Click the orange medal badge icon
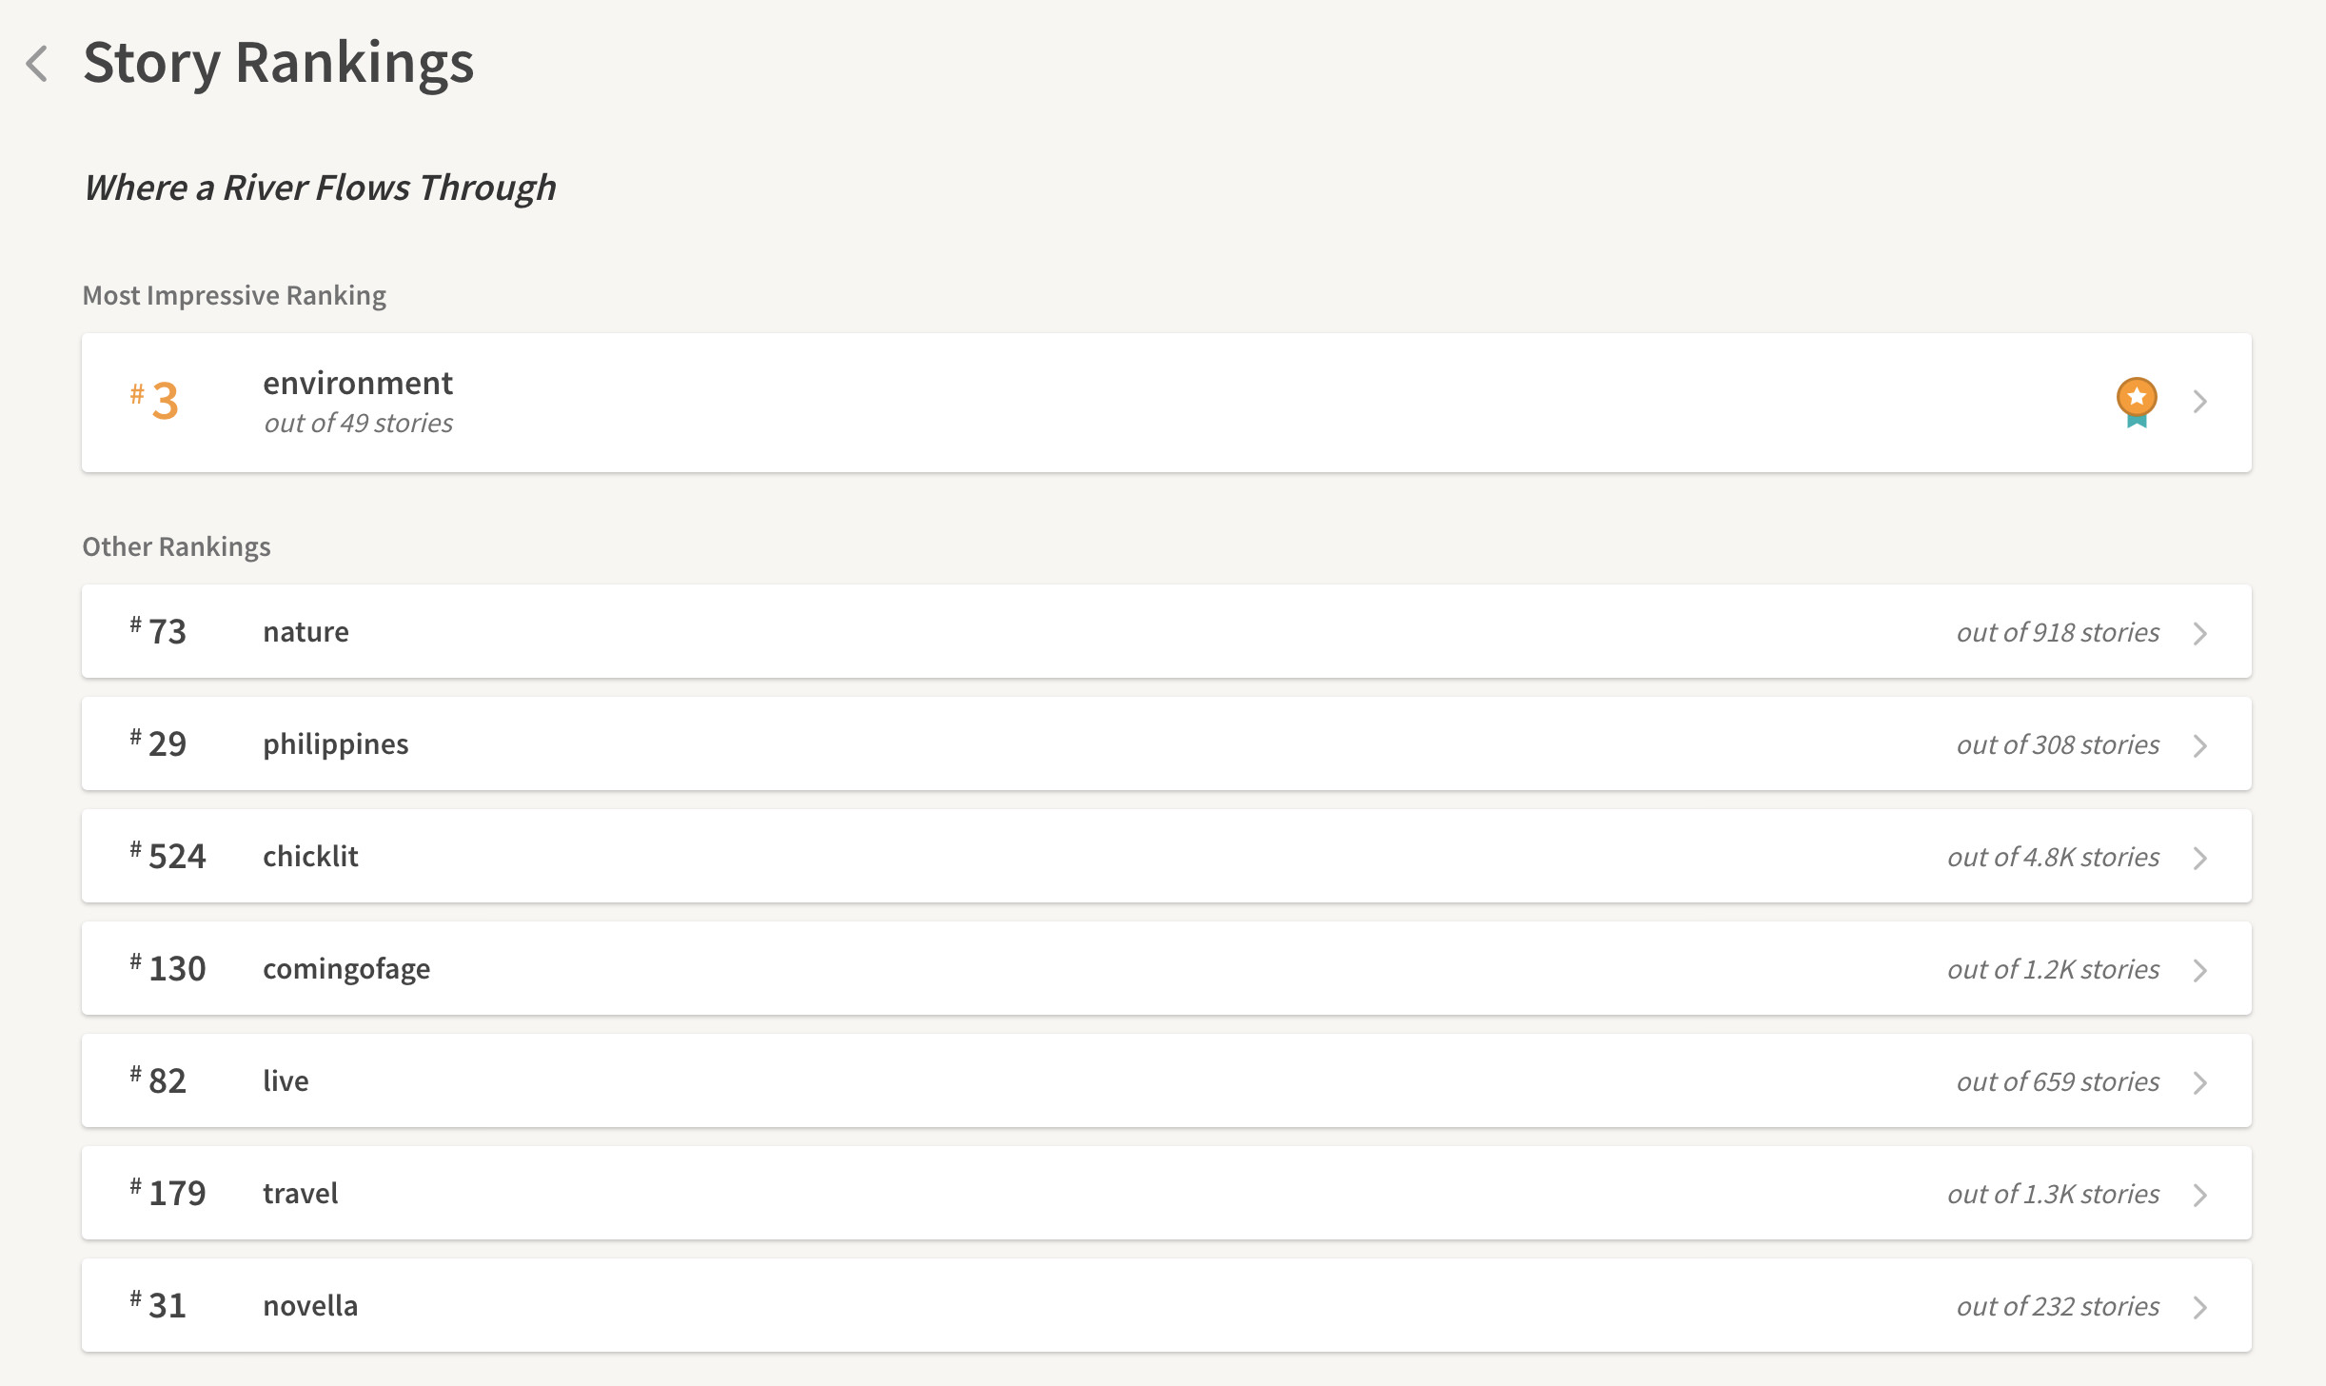Screen dimensions: 2326x1386 2137,402
